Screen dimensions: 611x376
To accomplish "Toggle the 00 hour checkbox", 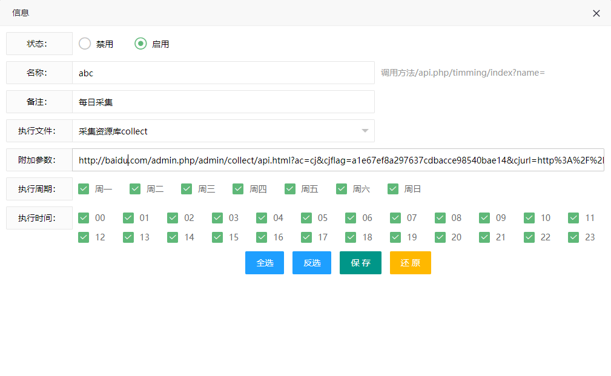I will coord(84,218).
